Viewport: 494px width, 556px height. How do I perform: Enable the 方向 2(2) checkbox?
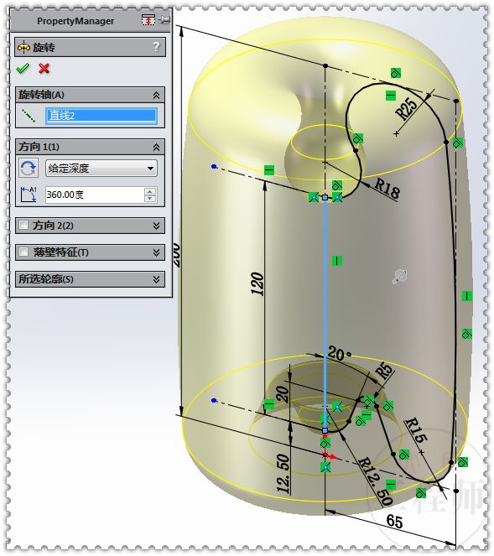tap(23, 225)
